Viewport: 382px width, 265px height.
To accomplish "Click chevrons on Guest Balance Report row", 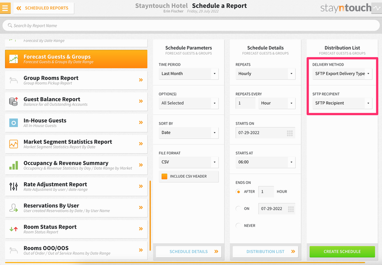I will click(x=141, y=101).
